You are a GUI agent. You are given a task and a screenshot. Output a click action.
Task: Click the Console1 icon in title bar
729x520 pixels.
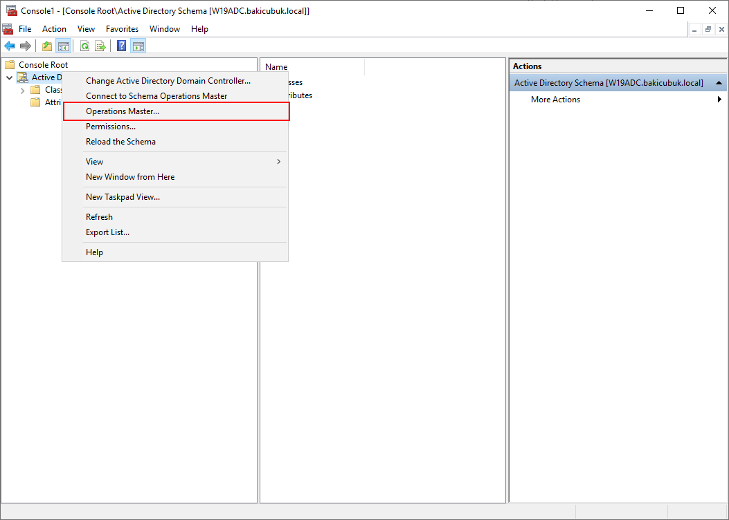(x=12, y=10)
